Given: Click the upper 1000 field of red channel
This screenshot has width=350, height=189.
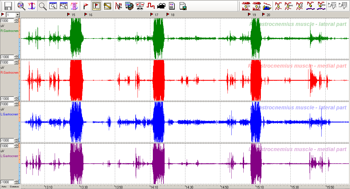Looking at the screenshot, I should point(7,62).
